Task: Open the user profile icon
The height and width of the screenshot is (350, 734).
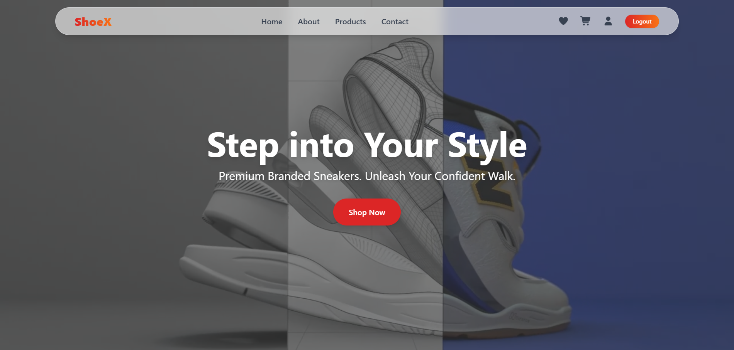Action: 608,21
